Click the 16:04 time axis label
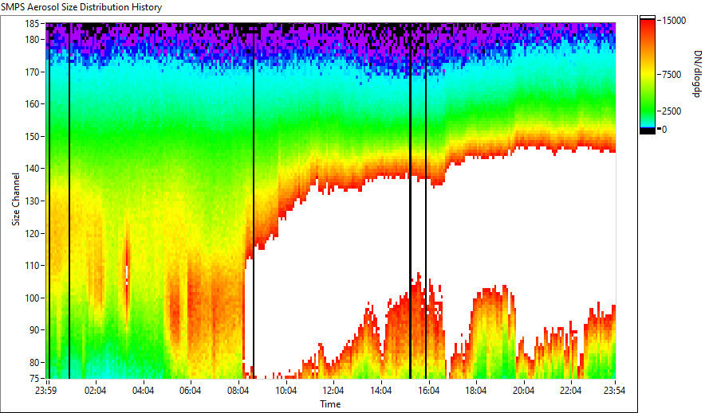Image resolution: width=705 pixels, height=413 pixels. 428,391
